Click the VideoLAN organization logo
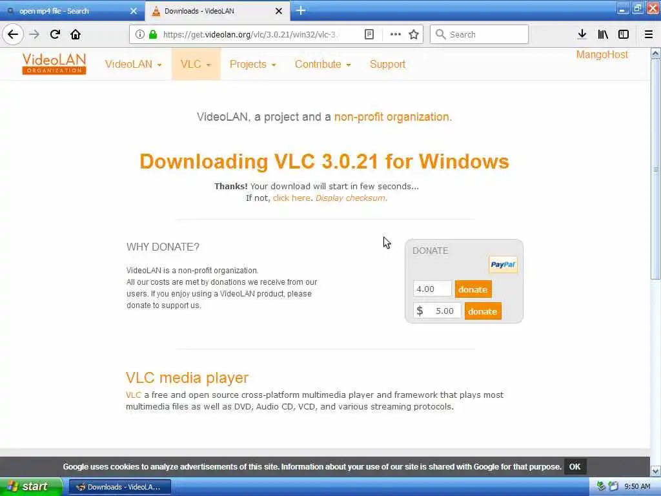The image size is (661, 496). click(x=54, y=64)
